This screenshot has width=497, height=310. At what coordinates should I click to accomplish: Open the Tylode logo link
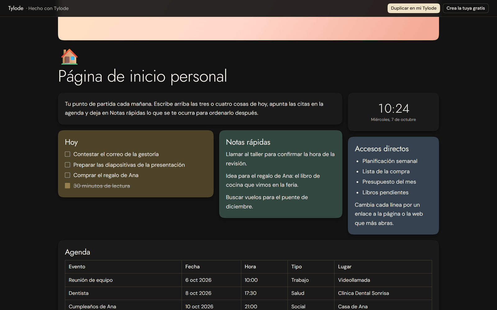click(x=16, y=8)
